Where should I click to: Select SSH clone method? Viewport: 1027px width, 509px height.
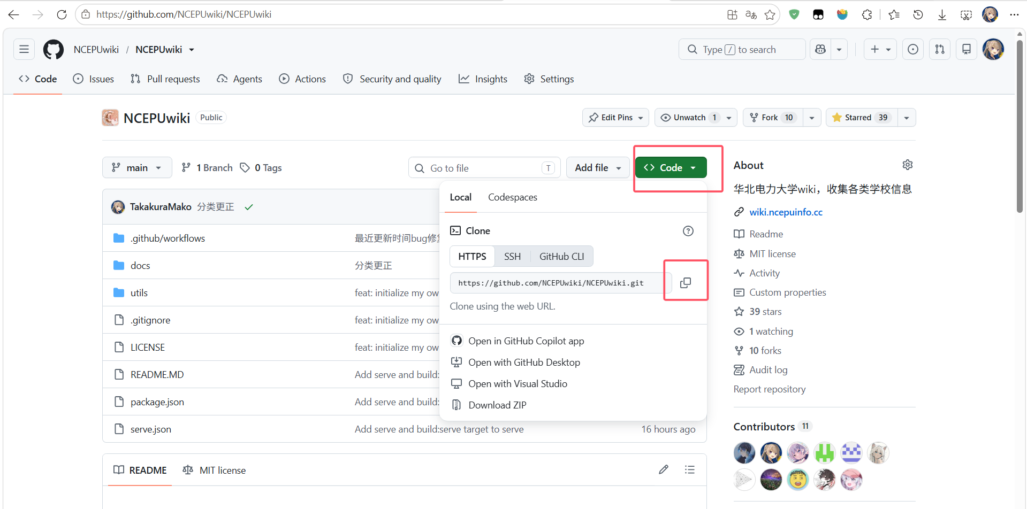[512, 257]
